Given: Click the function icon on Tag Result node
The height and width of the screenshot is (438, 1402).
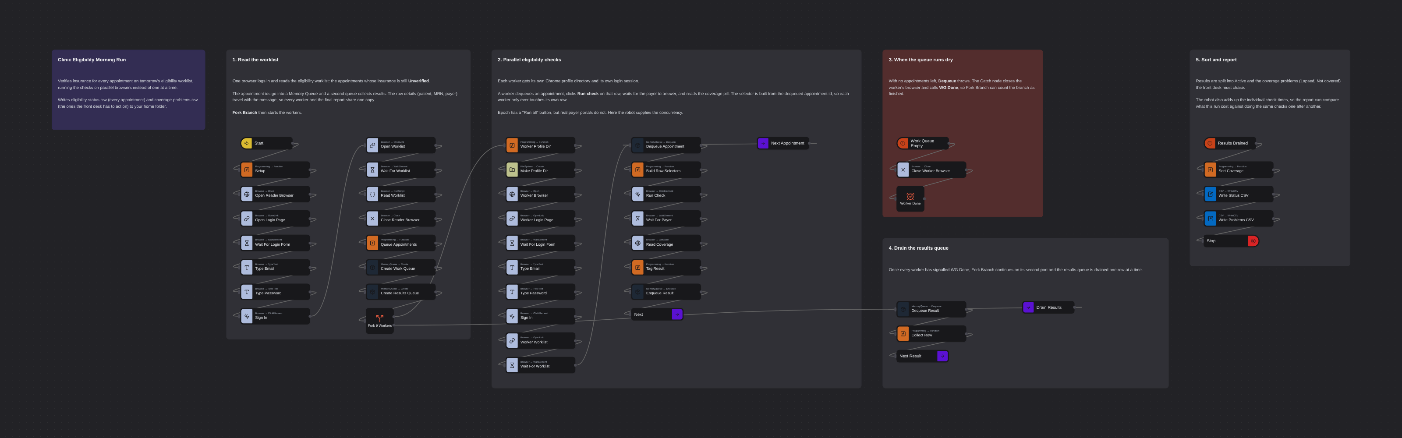Looking at the screenshot, I should (x=638, y=267).
